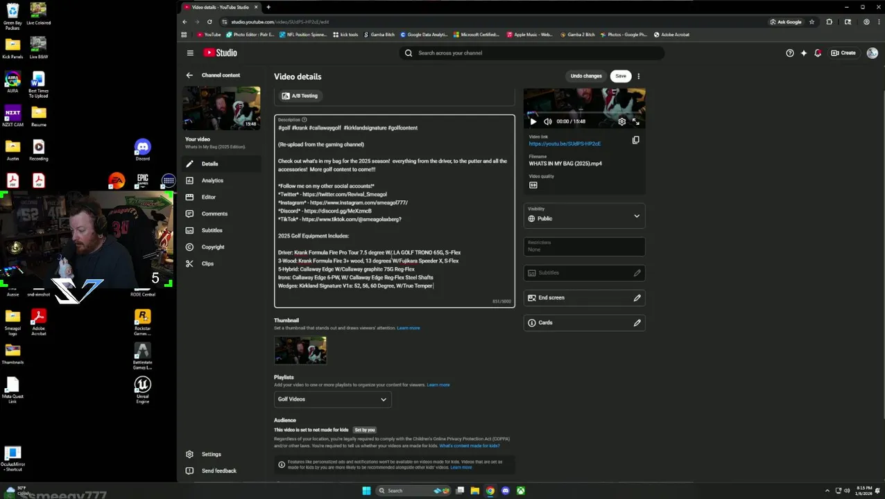Go back to Channel content using the arrow
Image resolution: width=885 pixels, height=499 pixels.
pyautogui.click(x=189, y=75)
